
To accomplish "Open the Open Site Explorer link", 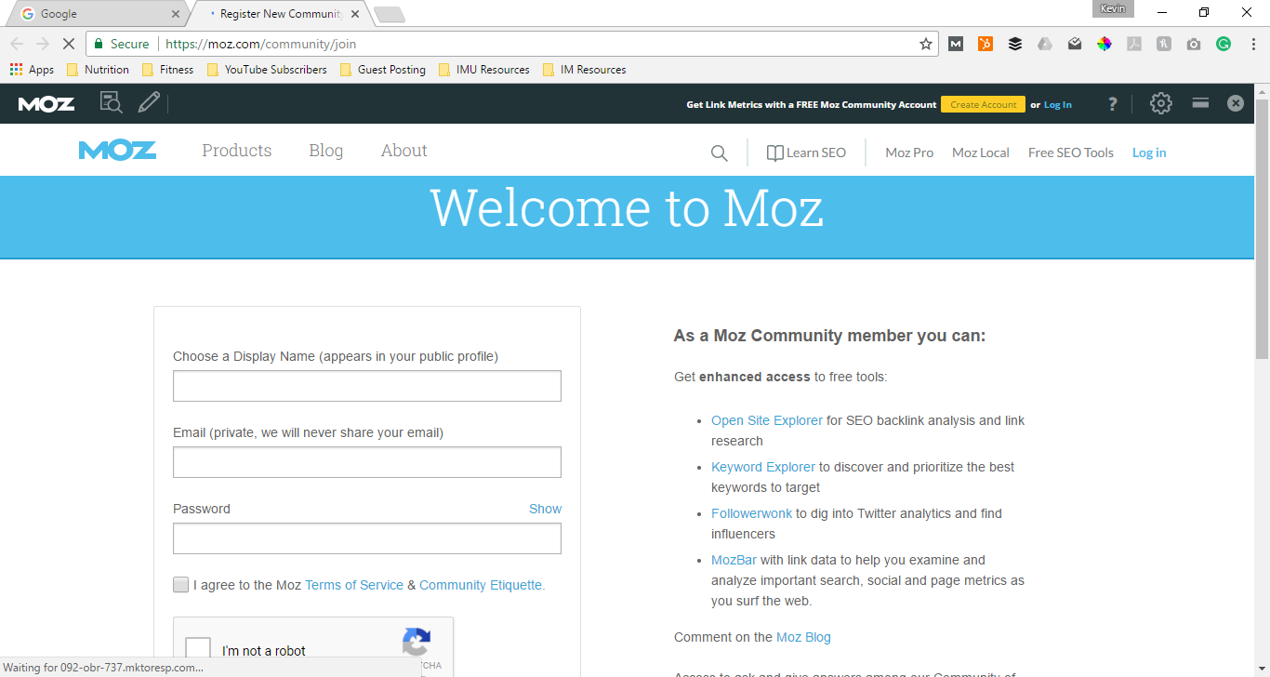I will coord(767,420).
